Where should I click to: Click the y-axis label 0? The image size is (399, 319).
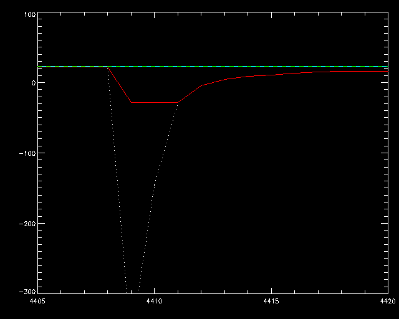pos(34,83)
